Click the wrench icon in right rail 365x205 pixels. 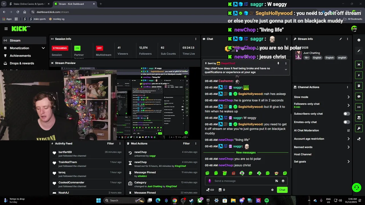[x=359, y=128]
